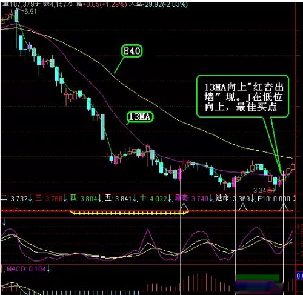Select the indicator value 二: 3.732
Viewport: 303px width, 295px height.
click(14, 199)
